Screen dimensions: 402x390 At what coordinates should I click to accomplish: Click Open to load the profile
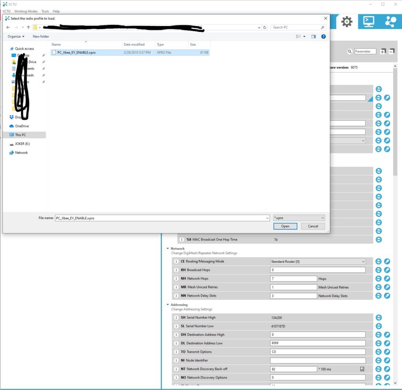click(285, 226)
